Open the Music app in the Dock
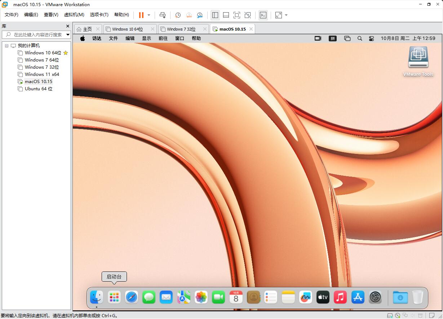 [x=340, y=297]
